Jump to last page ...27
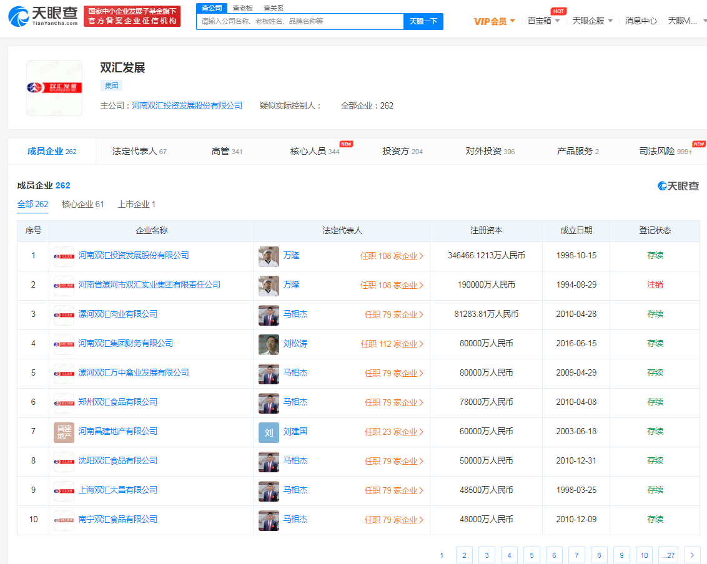The height and width of the screenshot is (564, 707). 668,555
